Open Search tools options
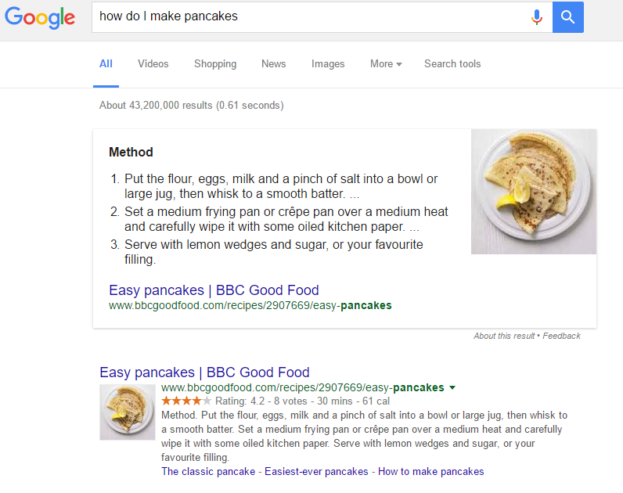This screenshot has width=623, height=493. [452, 64]
